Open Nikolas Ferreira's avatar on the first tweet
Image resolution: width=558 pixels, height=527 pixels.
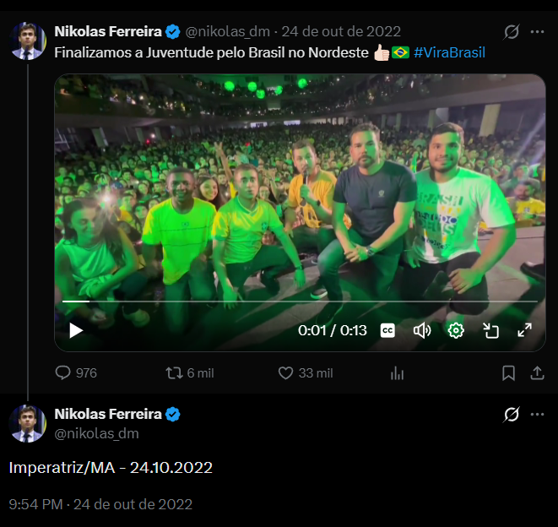pyautogui.click(x=28, y=41)
